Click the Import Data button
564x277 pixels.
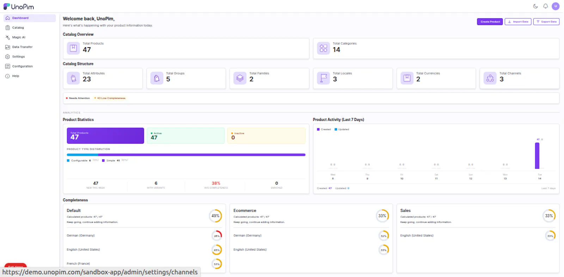pos(518,22)
